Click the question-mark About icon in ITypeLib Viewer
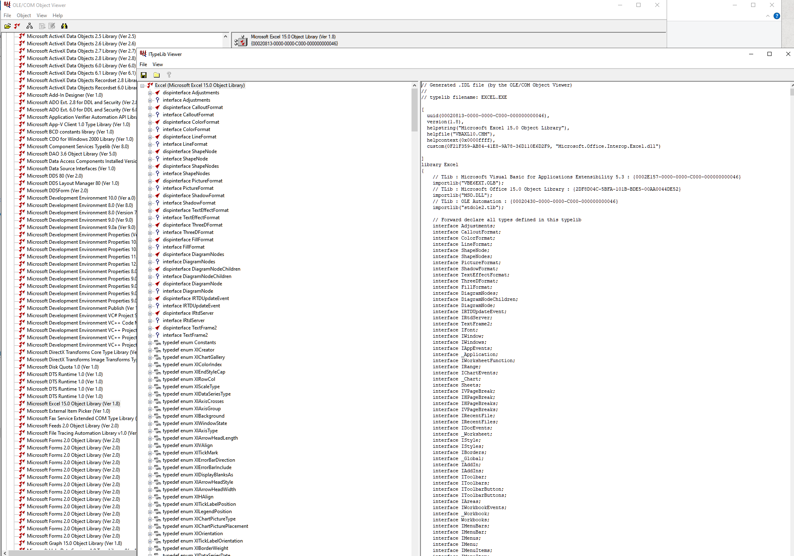The height and width of the screenshot is (556, 794). click(x=169, y=75)
